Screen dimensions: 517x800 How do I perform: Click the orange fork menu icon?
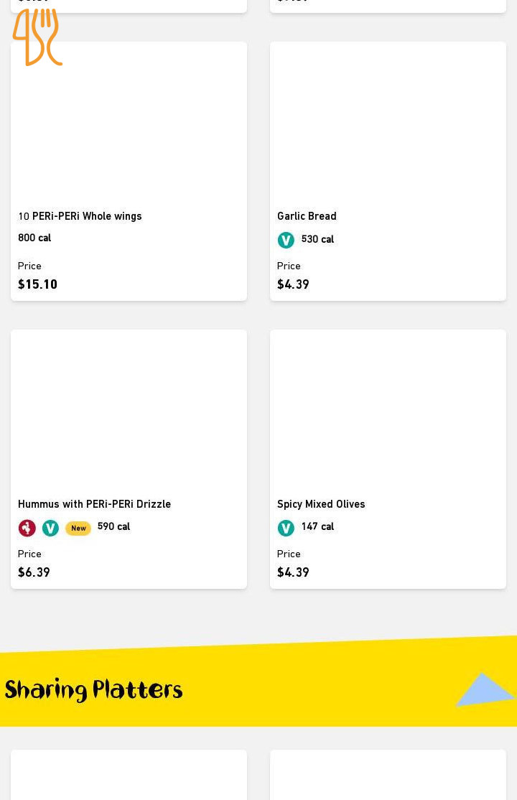(x=37, y=37)
